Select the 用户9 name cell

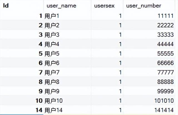tap(67, 91)
